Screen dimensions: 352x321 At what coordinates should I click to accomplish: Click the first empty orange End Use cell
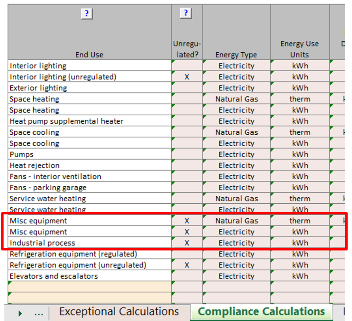click(90, 287)
